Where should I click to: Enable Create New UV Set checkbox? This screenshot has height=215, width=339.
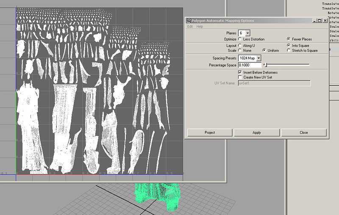240,77
